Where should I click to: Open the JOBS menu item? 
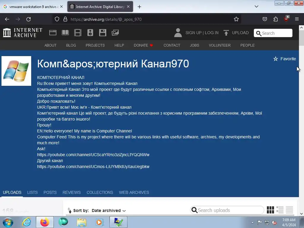[194, 45]
